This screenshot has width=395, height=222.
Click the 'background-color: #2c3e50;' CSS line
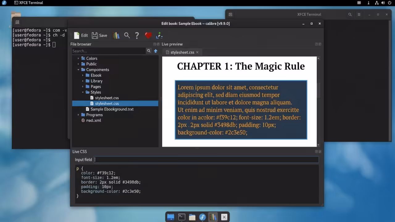pyautogui.click(x=111, y=191)
